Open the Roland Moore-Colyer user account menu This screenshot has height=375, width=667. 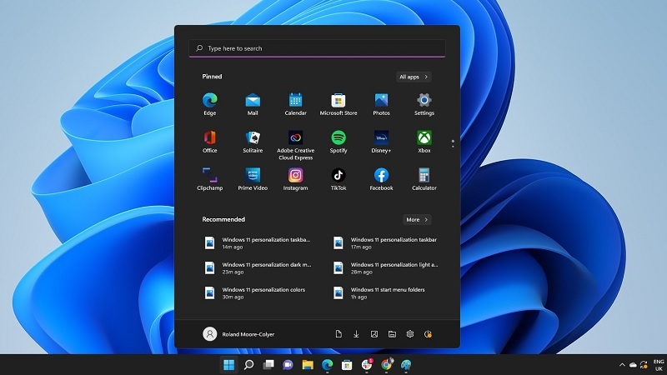coord(238,334)
